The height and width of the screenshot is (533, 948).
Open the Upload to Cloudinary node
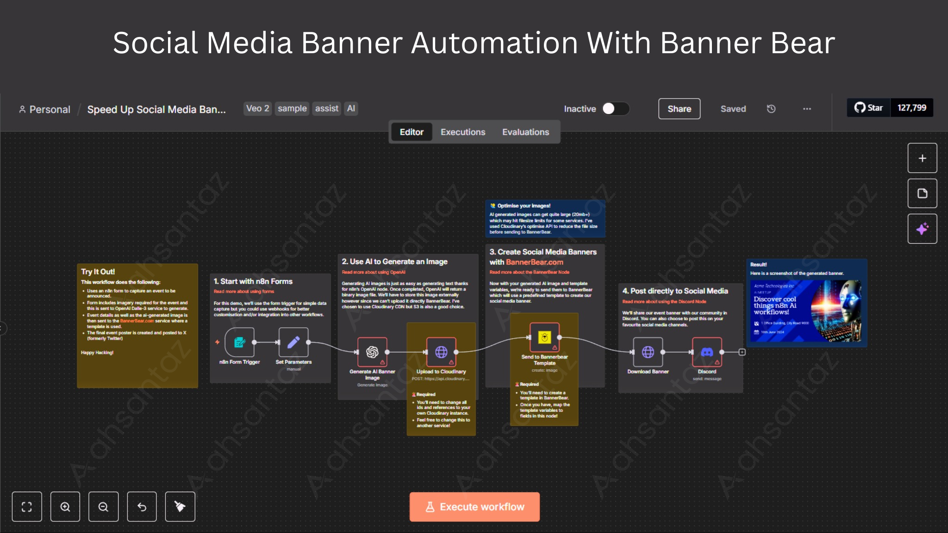point(441,352)
